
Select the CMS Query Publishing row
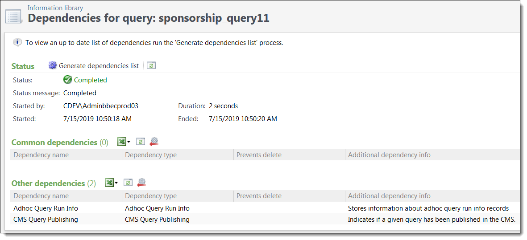point(265,220)
